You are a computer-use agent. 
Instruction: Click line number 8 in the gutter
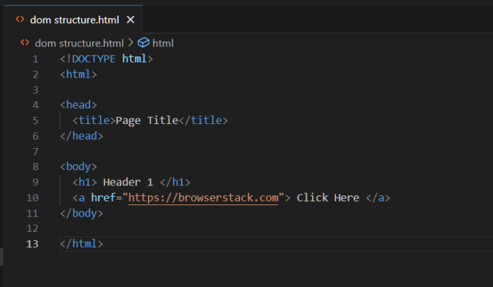[35, 166]
